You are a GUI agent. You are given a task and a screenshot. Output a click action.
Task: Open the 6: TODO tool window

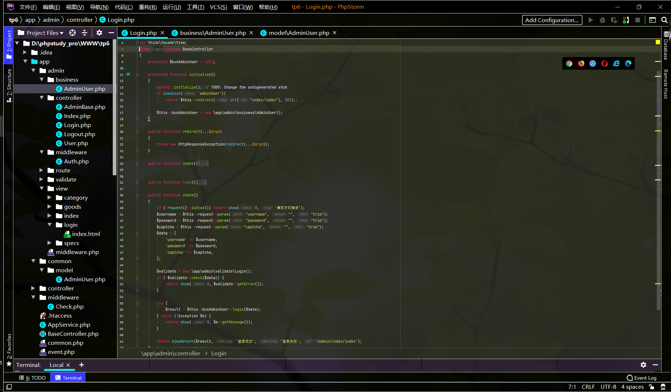click(x=32, y=378)
